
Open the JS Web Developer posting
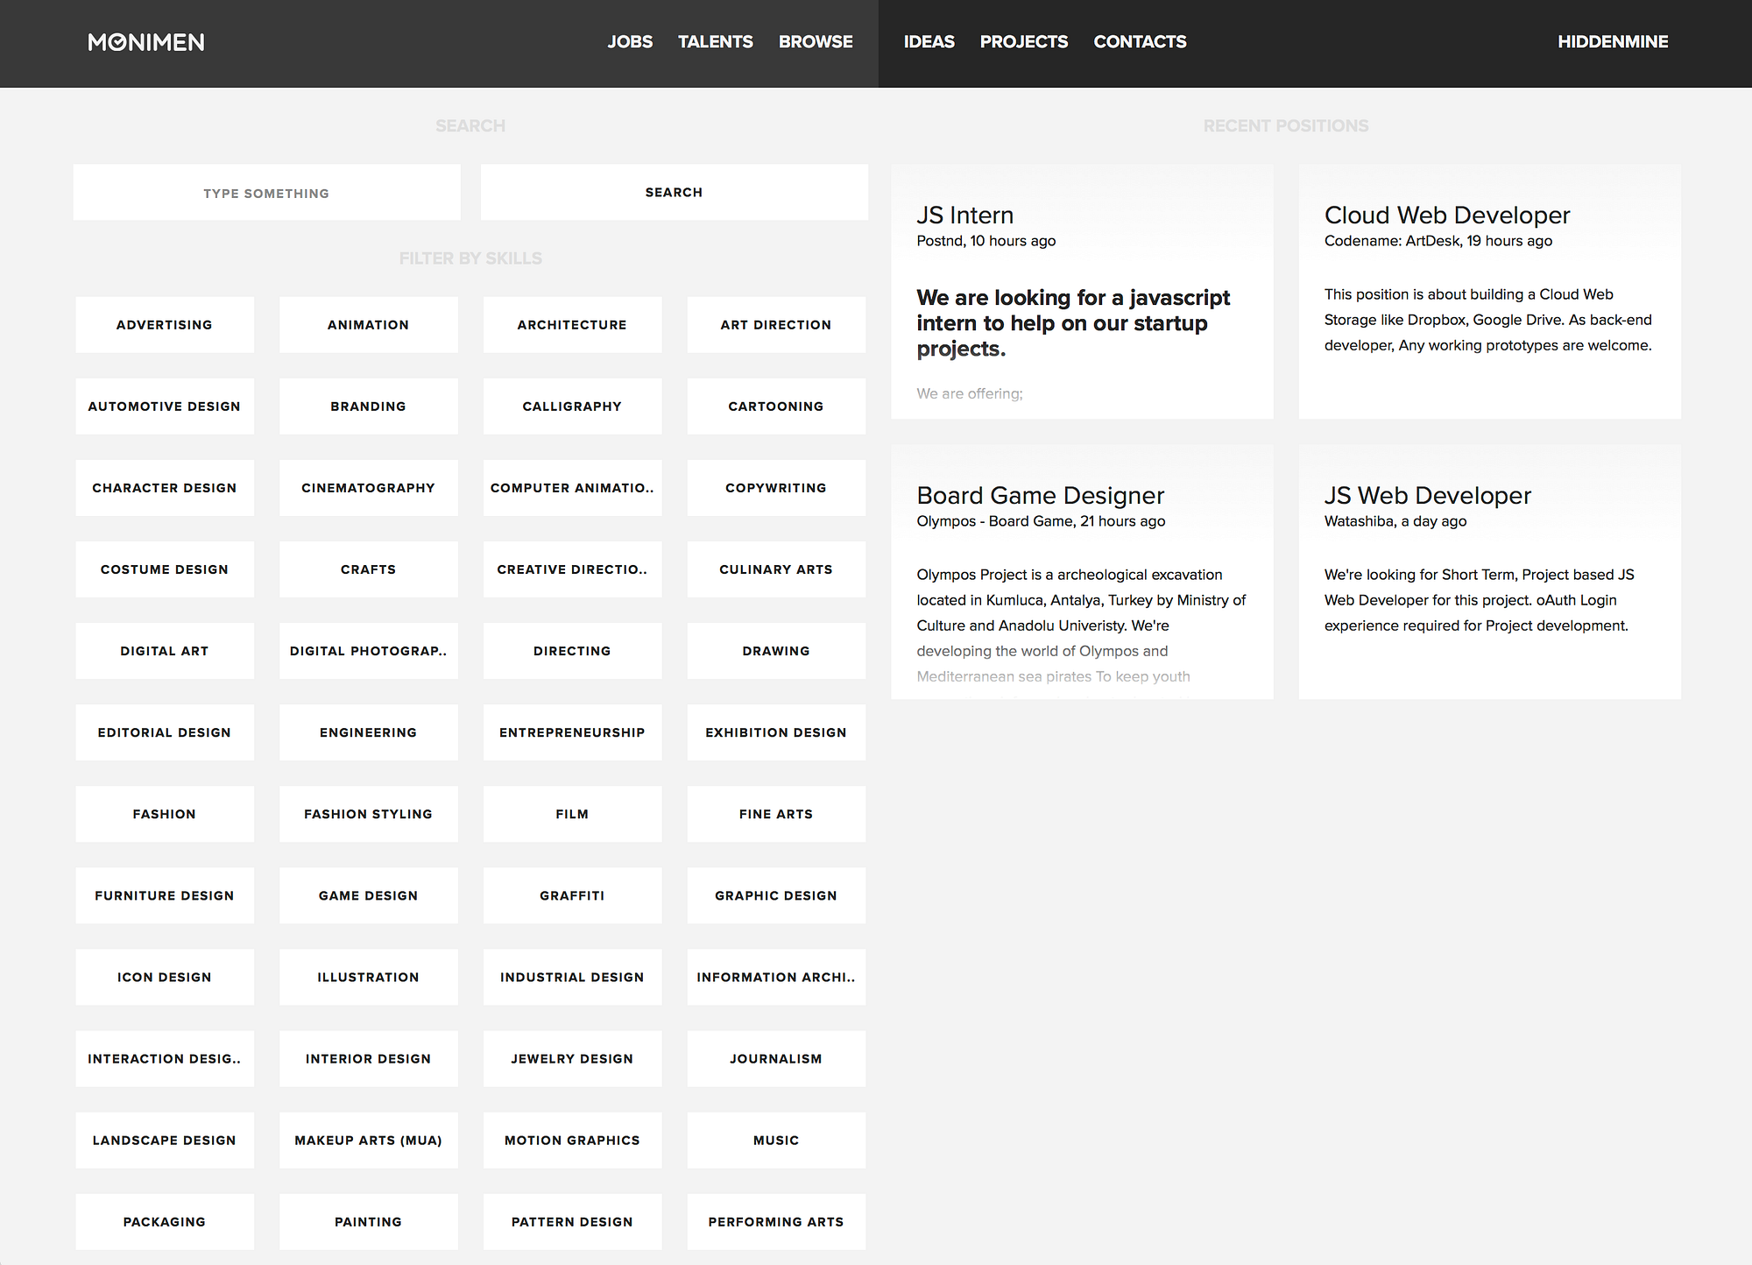click(1427, 496)
